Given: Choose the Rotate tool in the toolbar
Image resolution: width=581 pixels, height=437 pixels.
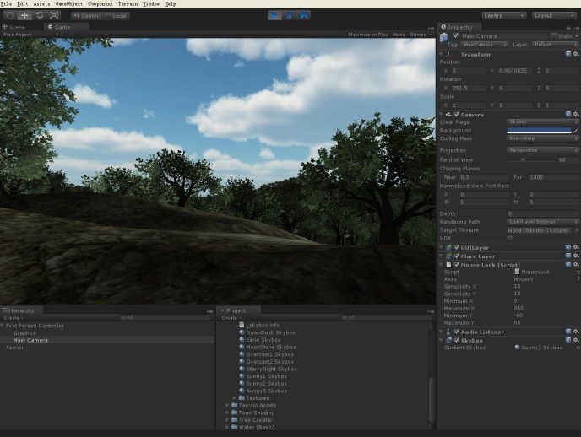Looking at the screenshot, I should [x=39, y=15].
